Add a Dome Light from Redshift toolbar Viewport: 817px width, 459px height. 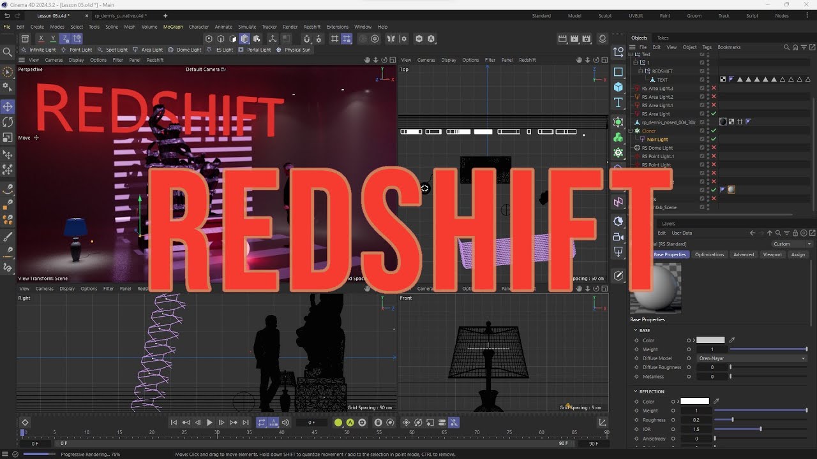pos(184,50)
